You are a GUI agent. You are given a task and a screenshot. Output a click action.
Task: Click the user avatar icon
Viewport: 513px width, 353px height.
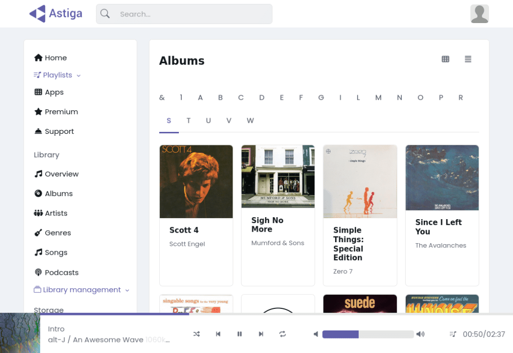point(479,14)
